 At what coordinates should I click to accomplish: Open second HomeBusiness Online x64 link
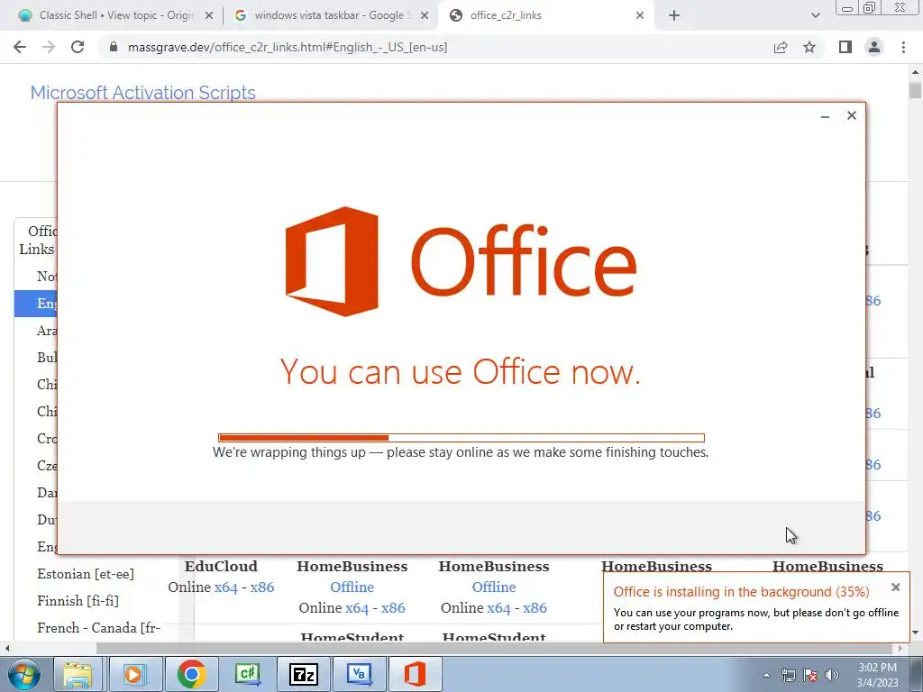pos(498,608)
